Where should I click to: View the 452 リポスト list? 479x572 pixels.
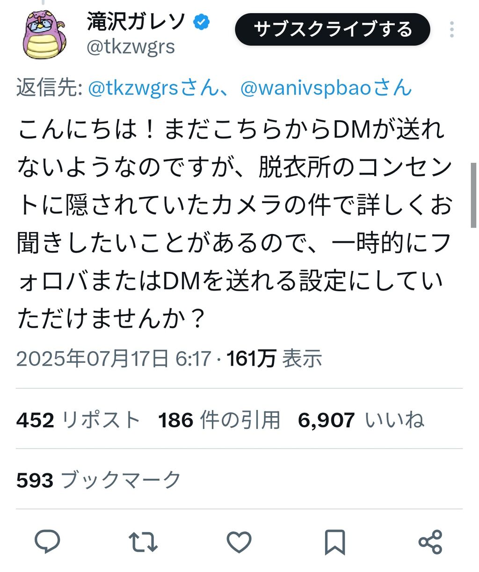coord(78,420)
